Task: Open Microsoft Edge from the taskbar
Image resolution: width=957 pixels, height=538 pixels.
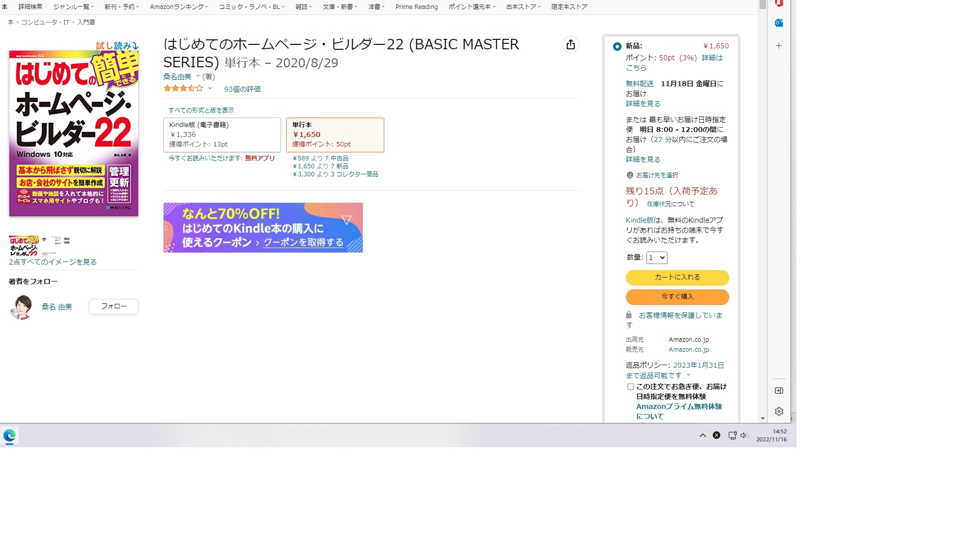Action: pos(9,436)
